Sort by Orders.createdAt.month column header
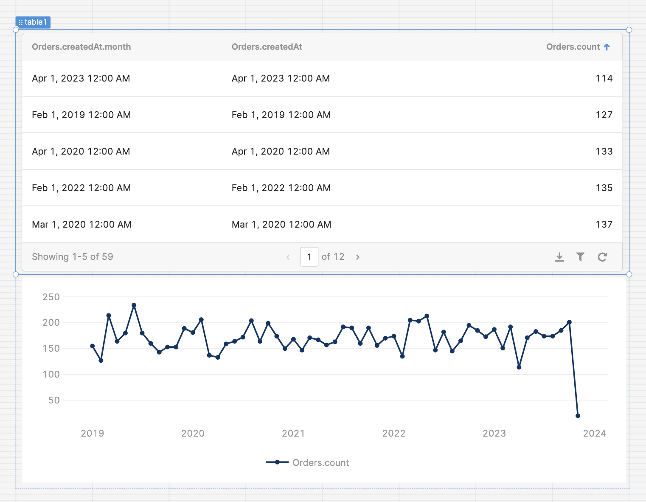 81,47
